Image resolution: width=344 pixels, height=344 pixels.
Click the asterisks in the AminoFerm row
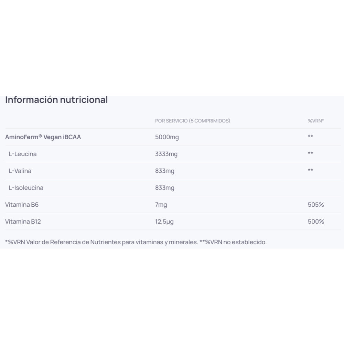click(x=310, y=137)
